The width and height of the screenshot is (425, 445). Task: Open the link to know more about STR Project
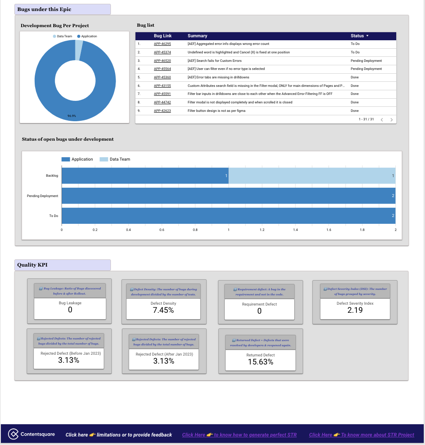click(362, 435)
